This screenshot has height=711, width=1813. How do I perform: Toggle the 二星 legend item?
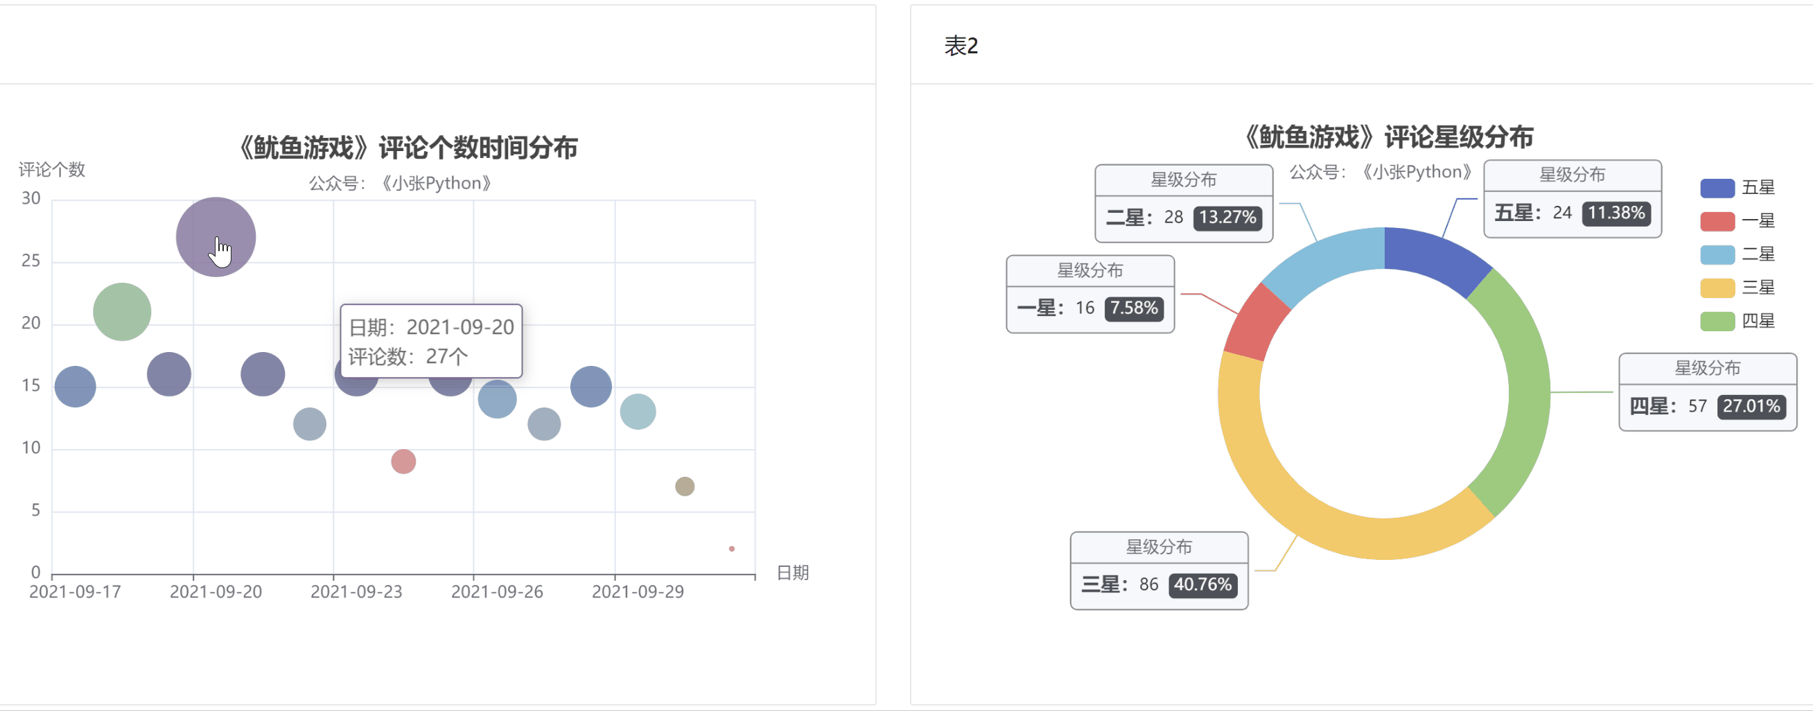point(1737,255)
